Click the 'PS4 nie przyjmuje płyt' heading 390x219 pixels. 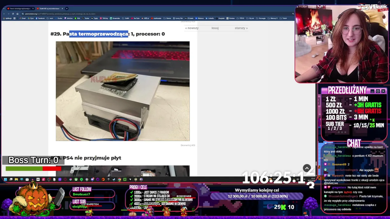[x=92, y=158]
